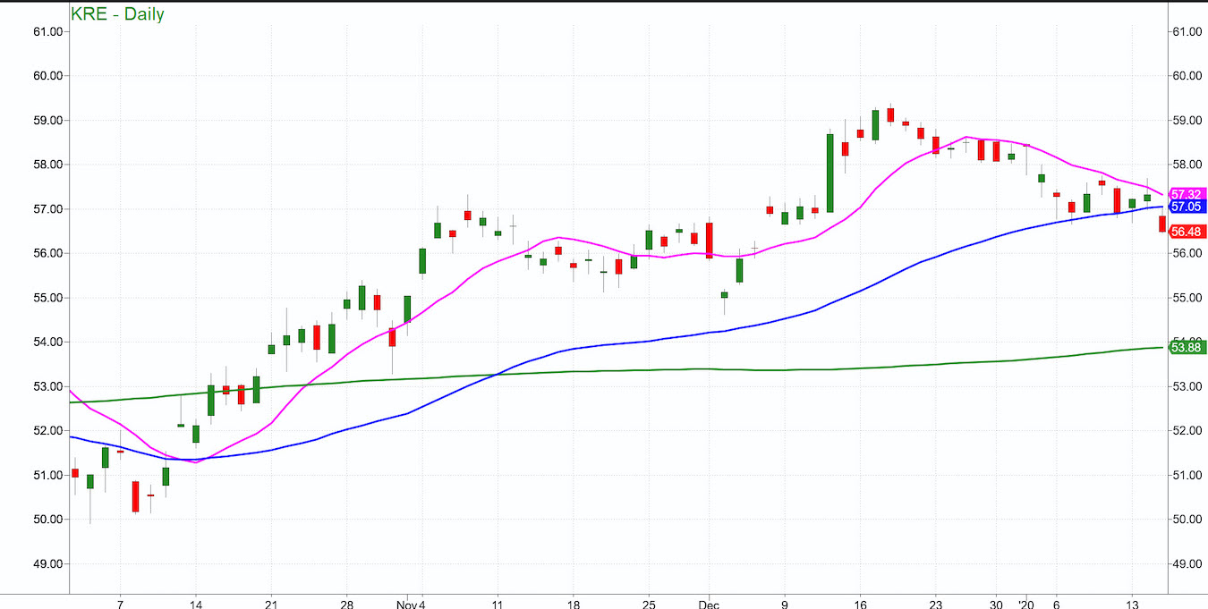Click 59.00 on the right price axis
This screenshot has width=1208, height=609.
[x=1187, y=121]
